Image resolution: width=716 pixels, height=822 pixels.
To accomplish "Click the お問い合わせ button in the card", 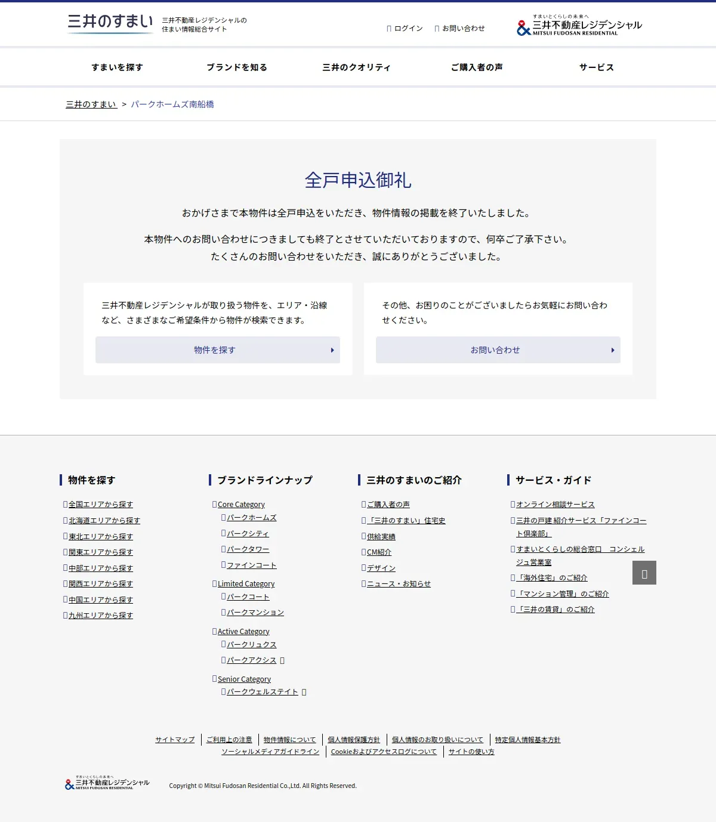I will click(498, 350).
